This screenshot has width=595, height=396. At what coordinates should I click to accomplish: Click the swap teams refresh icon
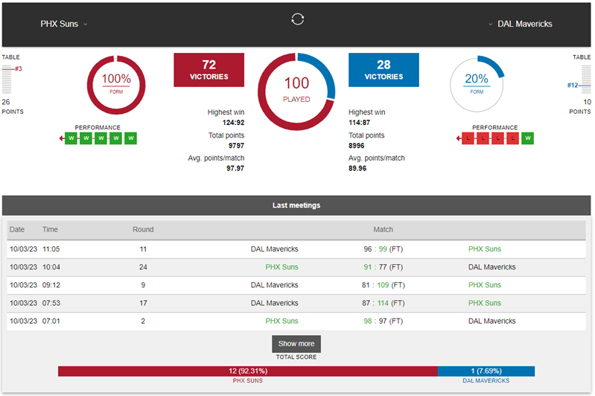coord(297,19)
